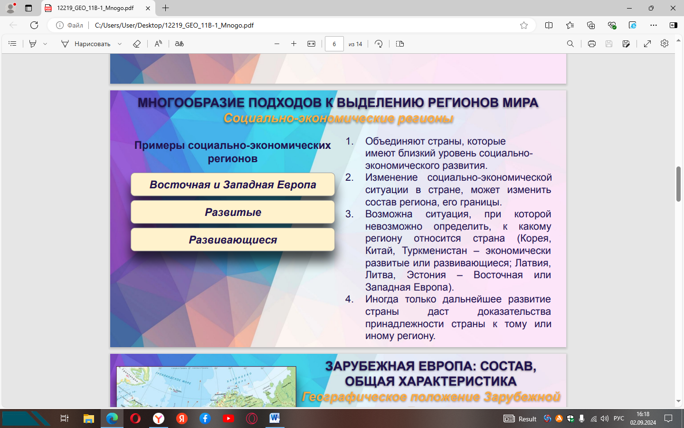Image resolution: width=684 pixels, height=428 pixels.
Task: Zoom in with the plus button
Action: [x=294, y=44]
